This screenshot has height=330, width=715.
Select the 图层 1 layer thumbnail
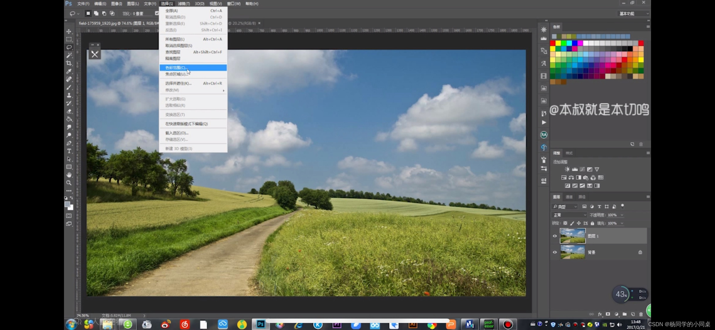tap(572, 236)
